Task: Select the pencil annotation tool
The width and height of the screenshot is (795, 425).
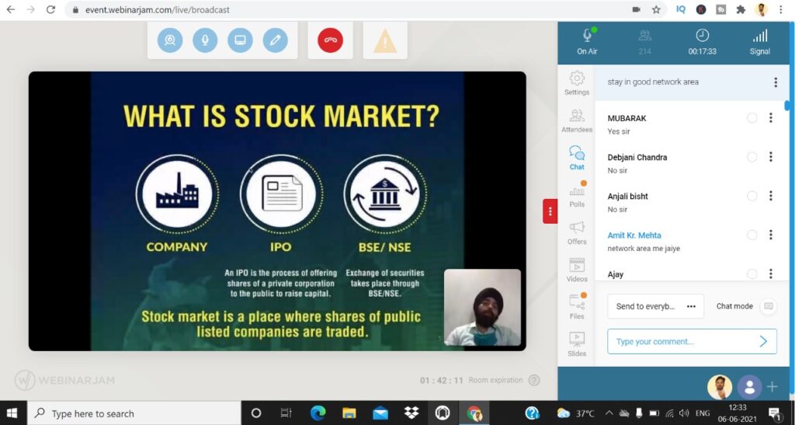Action: [275, 40]
